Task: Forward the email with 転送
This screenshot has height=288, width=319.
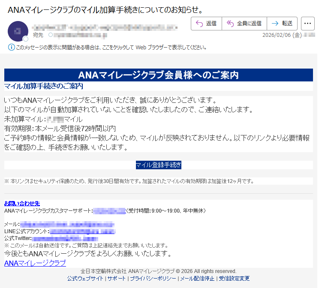Action: point(282,24)
